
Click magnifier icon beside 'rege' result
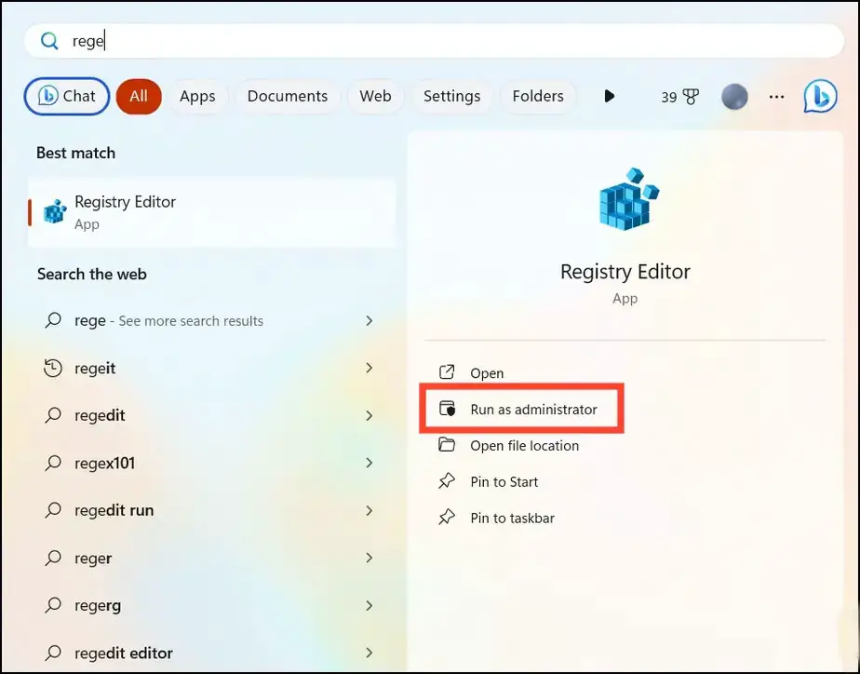(53, 320)
